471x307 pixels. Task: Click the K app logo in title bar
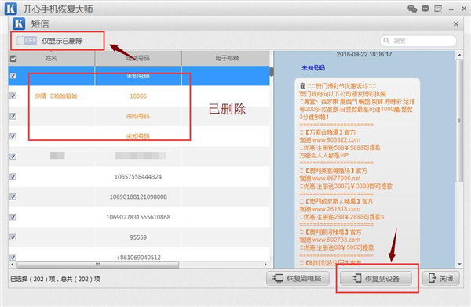point(11,9)
